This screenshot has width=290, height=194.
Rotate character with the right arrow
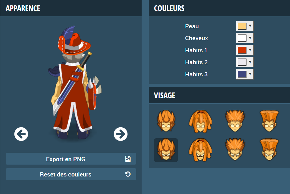121,134
